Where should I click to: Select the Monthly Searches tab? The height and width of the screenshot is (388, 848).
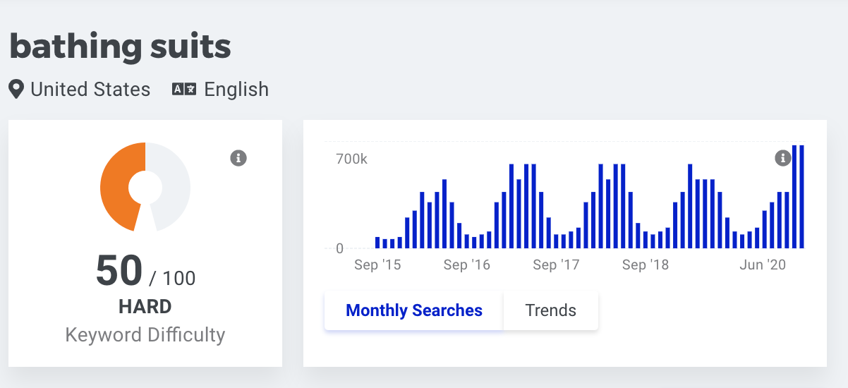tap(414, 310)
